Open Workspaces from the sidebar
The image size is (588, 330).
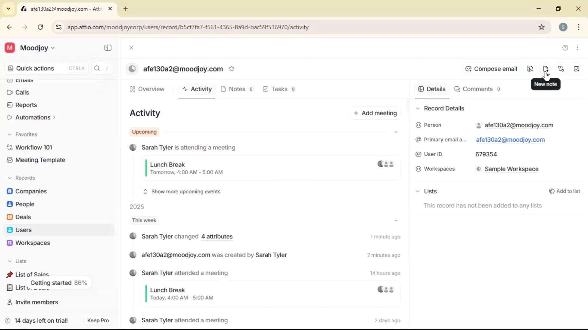coord(33,243)
